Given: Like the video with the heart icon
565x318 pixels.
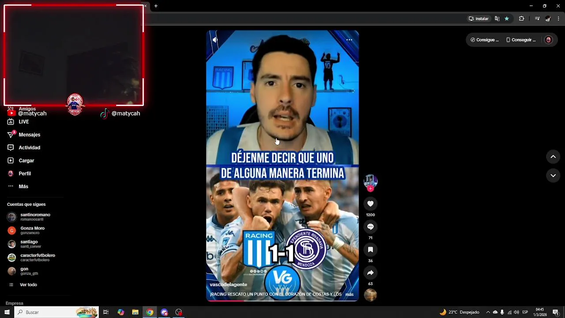Looking at the screenshot, I should (370, 204).
